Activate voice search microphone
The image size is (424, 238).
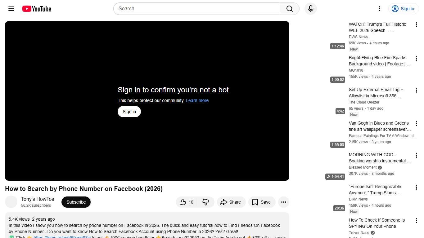310,9
